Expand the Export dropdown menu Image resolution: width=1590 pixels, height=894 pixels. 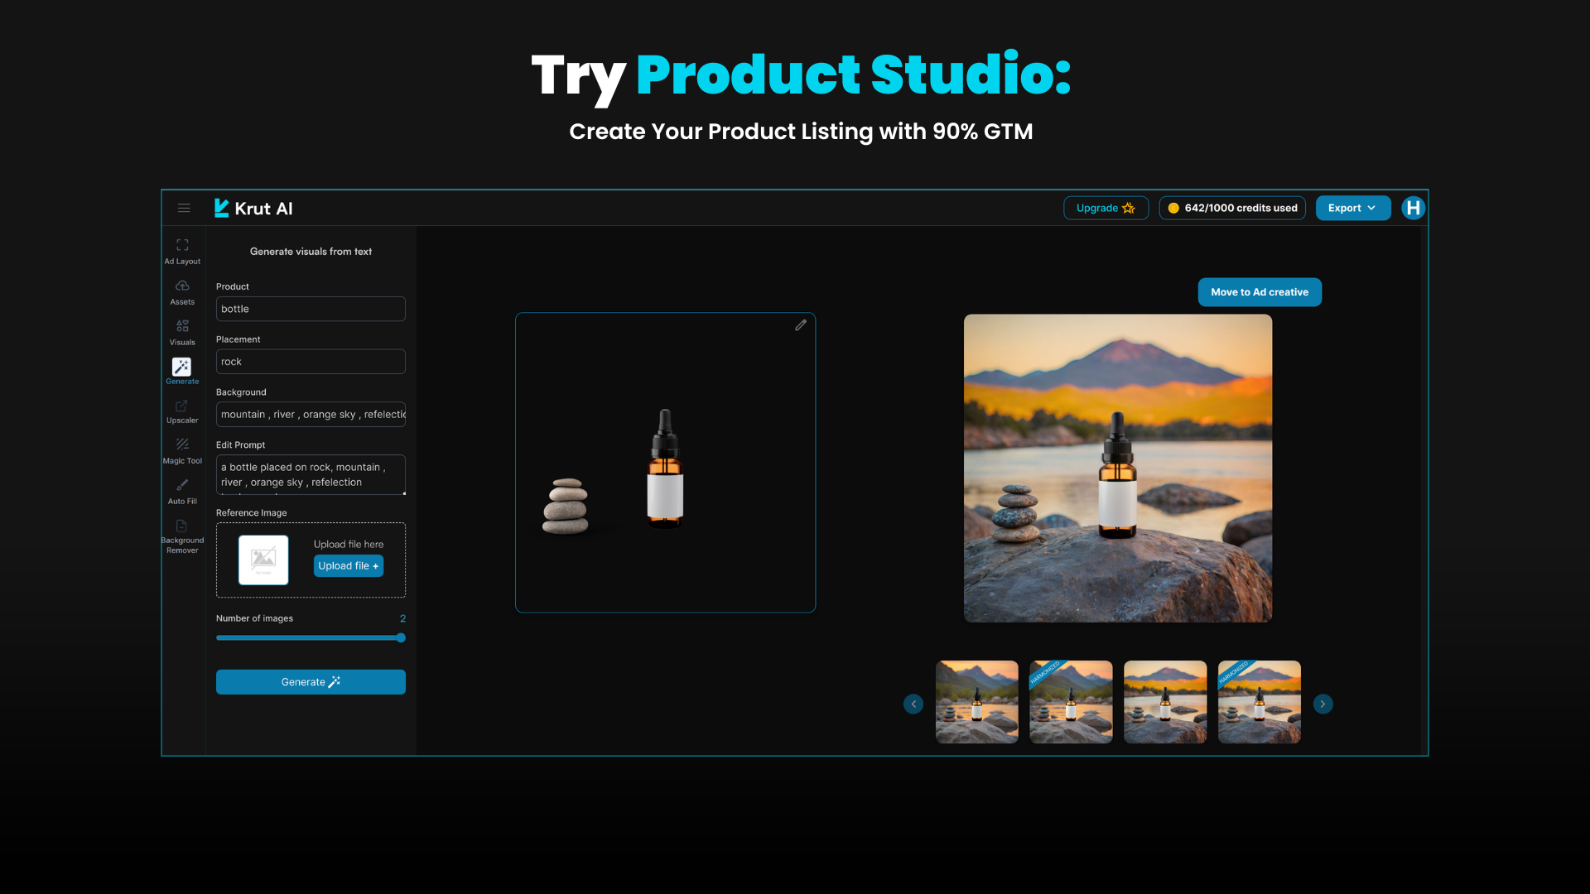pos(1353,208)
